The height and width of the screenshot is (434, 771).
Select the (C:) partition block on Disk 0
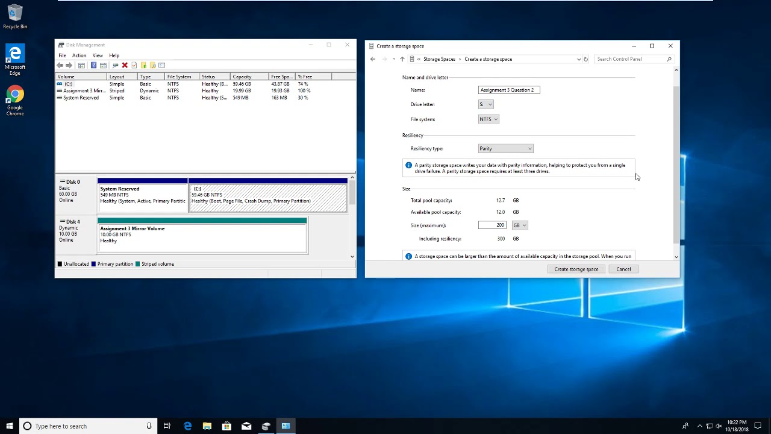click(x=268, y=195)
